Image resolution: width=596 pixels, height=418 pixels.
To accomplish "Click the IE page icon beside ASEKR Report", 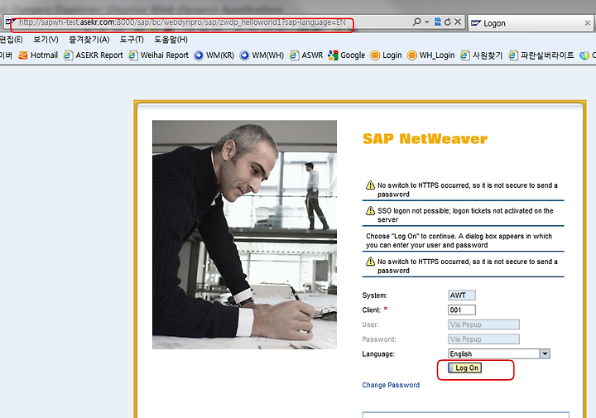I will click(x=68, y=55).
